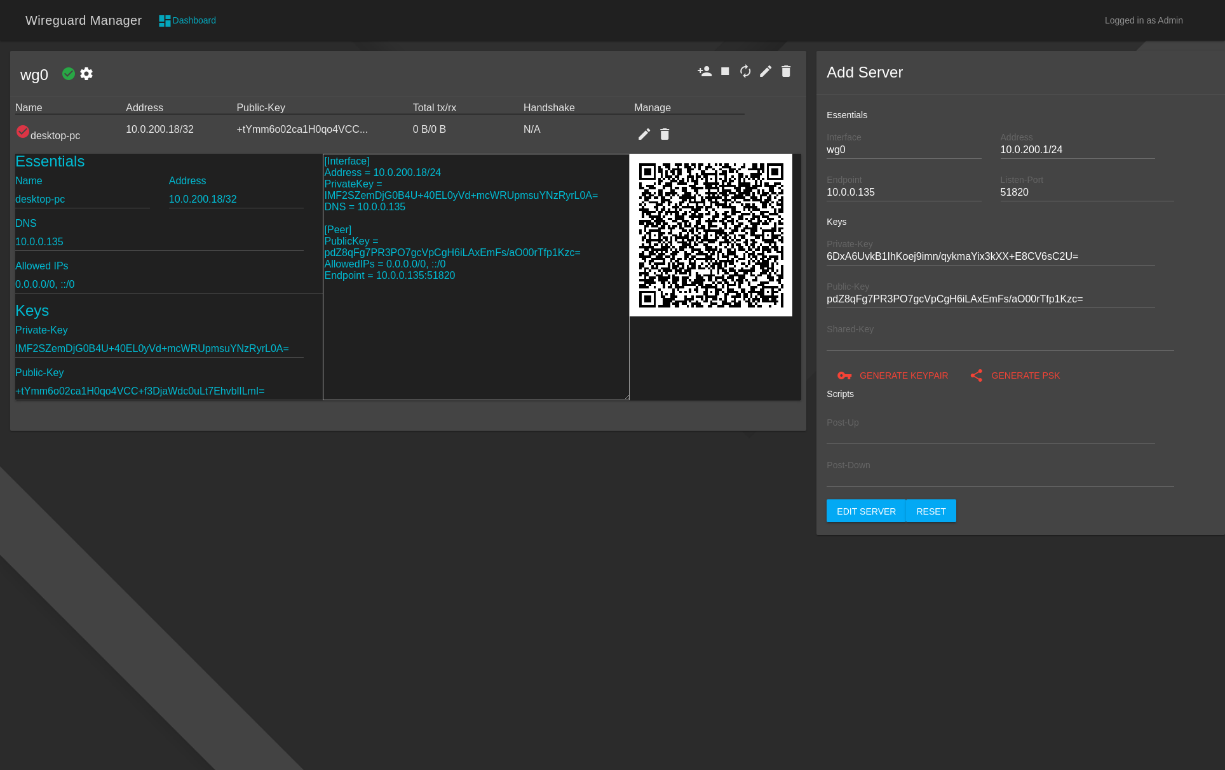Click Edit Server button
The width and height of the screenshot is (1225, 770).
866,511
